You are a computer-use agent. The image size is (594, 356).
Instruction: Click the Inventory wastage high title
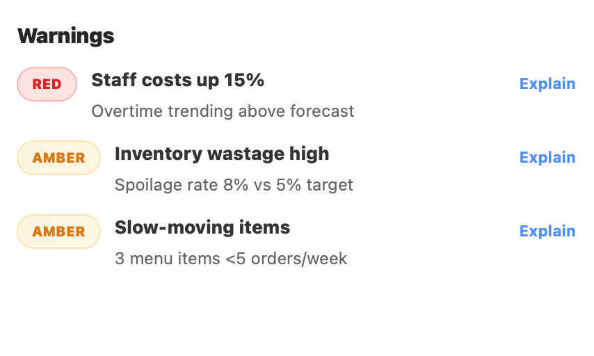coord(221,154)
